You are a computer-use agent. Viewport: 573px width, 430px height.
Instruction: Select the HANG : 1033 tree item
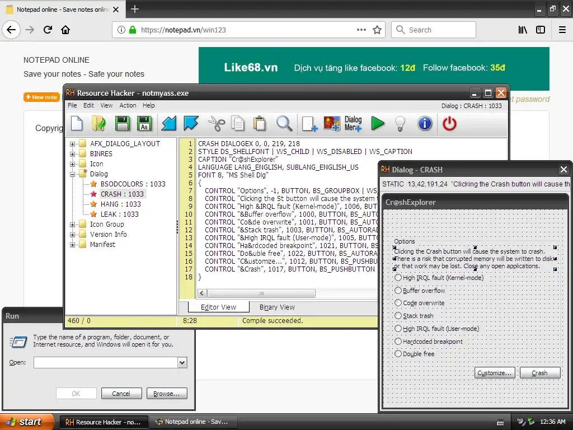121,204
